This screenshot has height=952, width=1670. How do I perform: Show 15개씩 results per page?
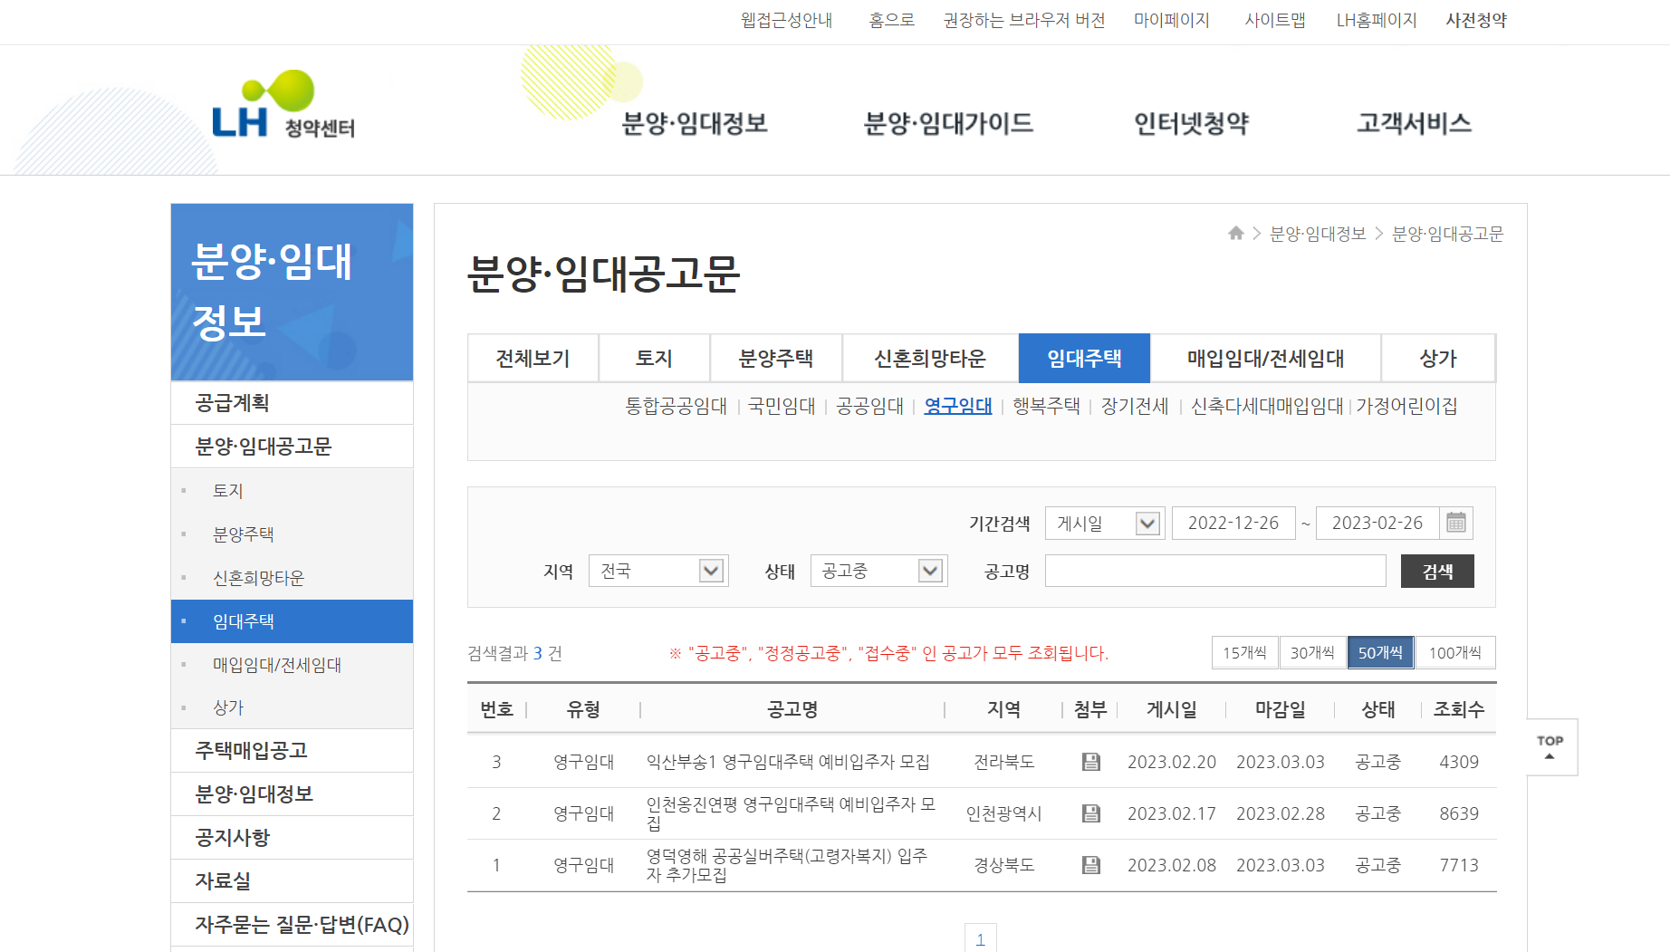[1245, 652]
